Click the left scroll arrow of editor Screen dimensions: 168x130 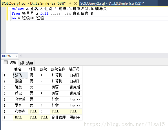pos(21,56)
